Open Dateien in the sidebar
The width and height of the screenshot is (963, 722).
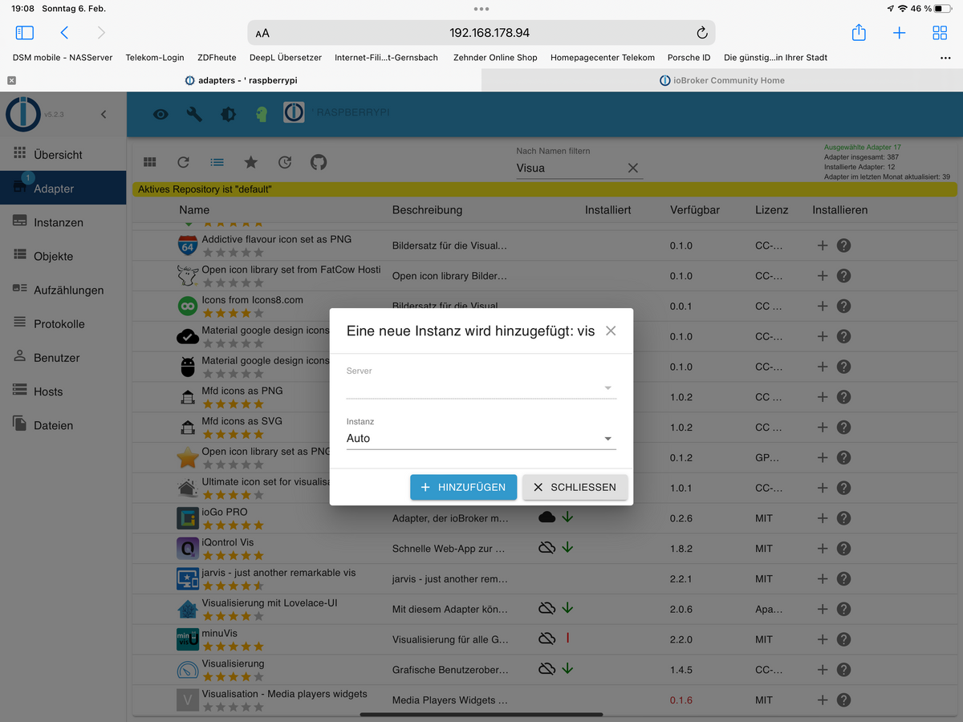click(63, 425)
